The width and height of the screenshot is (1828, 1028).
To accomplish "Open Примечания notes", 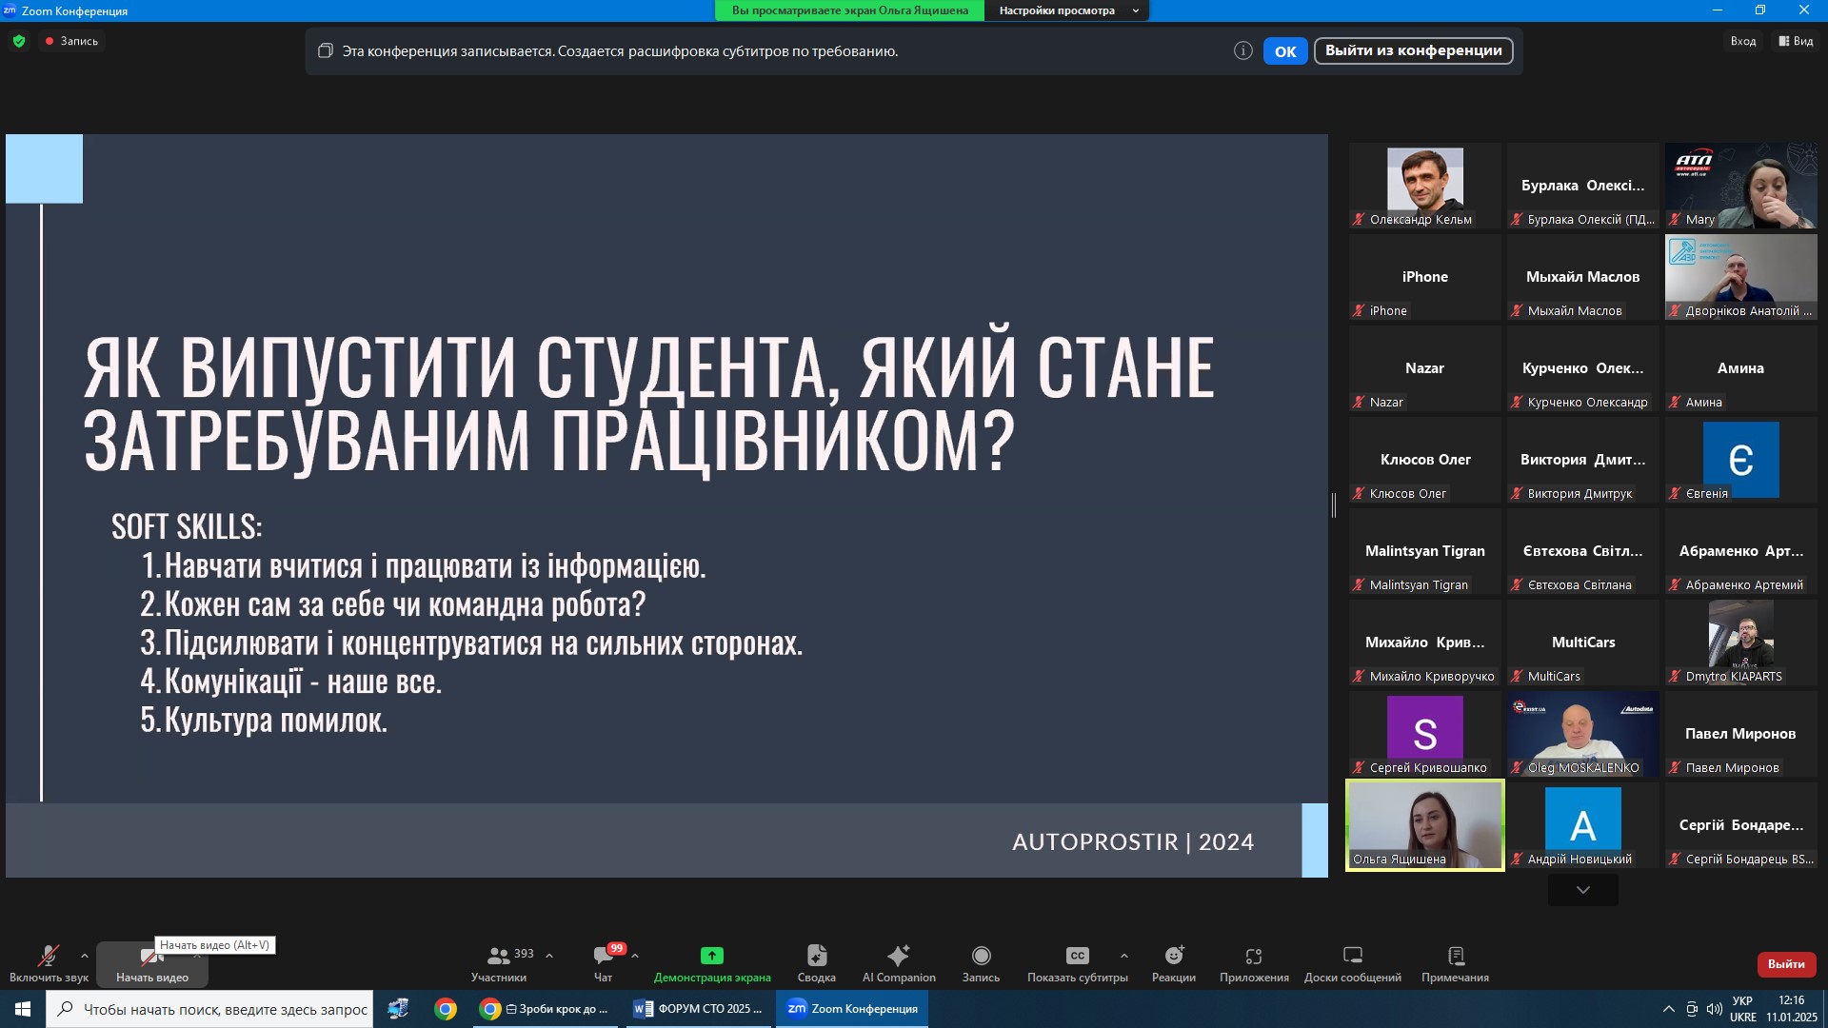I will (1455, 963).
